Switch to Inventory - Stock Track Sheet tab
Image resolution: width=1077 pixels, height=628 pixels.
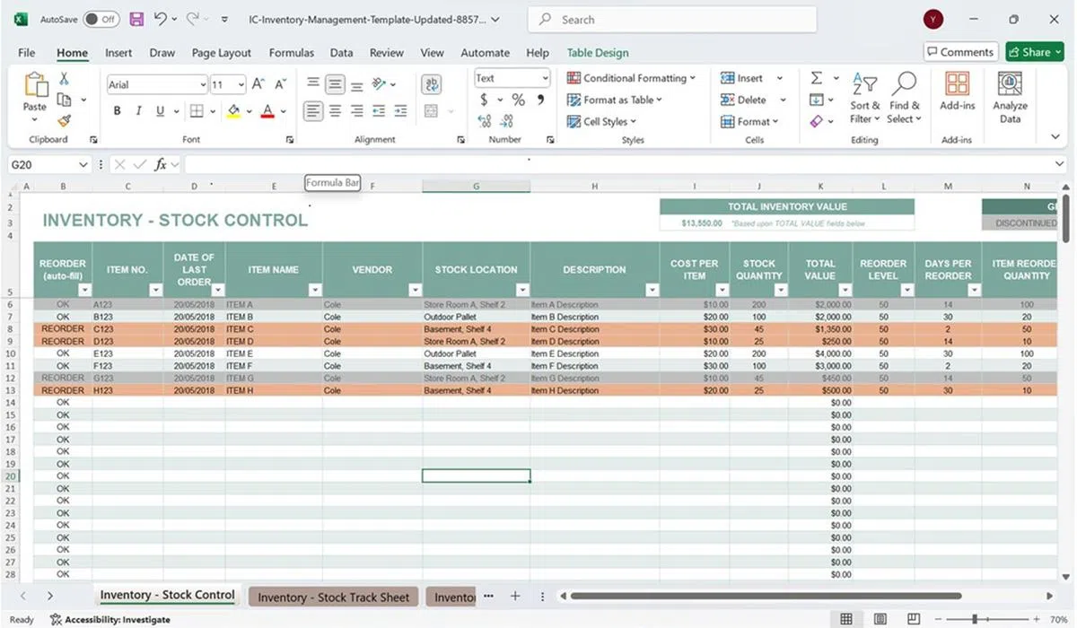(333, 597)
